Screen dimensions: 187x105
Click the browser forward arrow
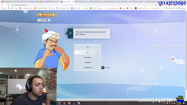[x=5, y=5]
